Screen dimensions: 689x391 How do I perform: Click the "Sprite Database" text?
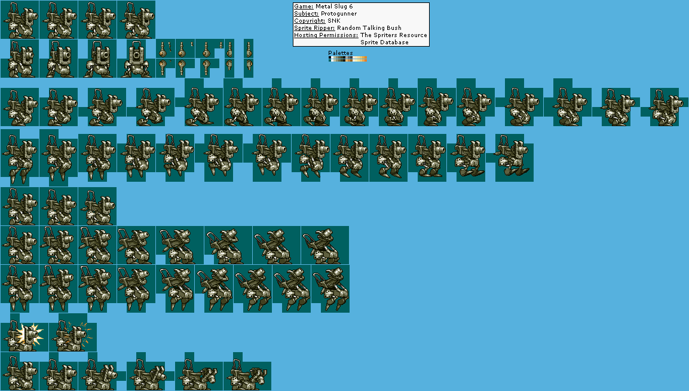[384, 42]
